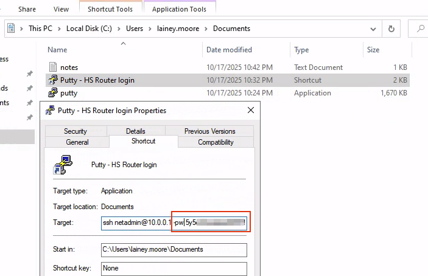
Task: Click the Shortcut key field
Action: coord(174,268)
